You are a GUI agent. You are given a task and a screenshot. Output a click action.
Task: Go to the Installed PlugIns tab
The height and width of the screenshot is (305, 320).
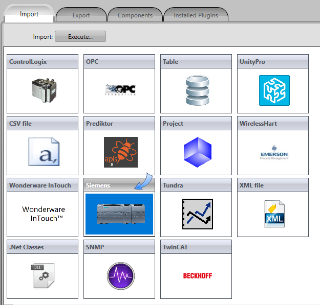pos(196,15)
